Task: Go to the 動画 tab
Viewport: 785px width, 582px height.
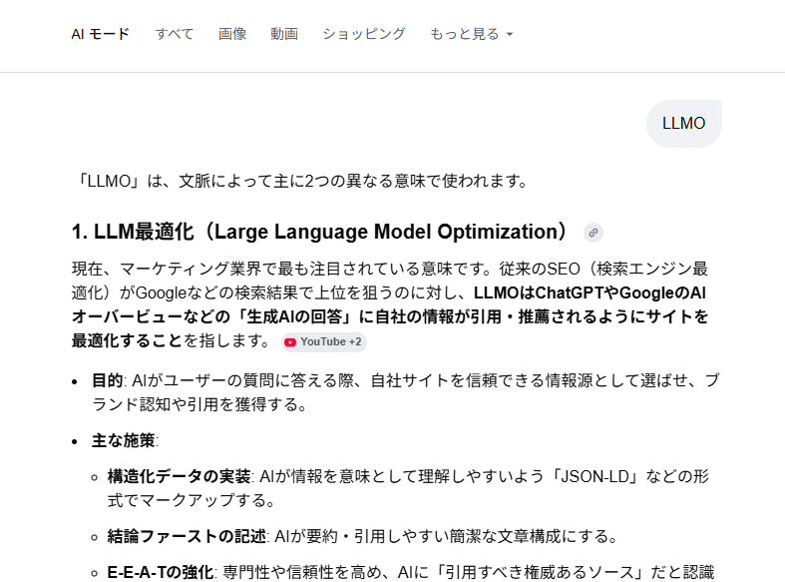Action: pos(284,34)
